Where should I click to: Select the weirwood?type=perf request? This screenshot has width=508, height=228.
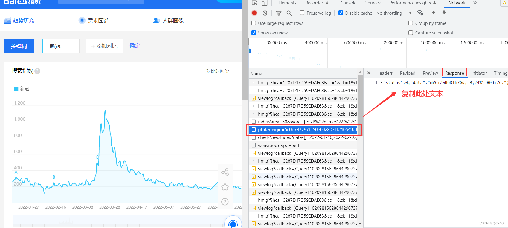pos(303,145)
